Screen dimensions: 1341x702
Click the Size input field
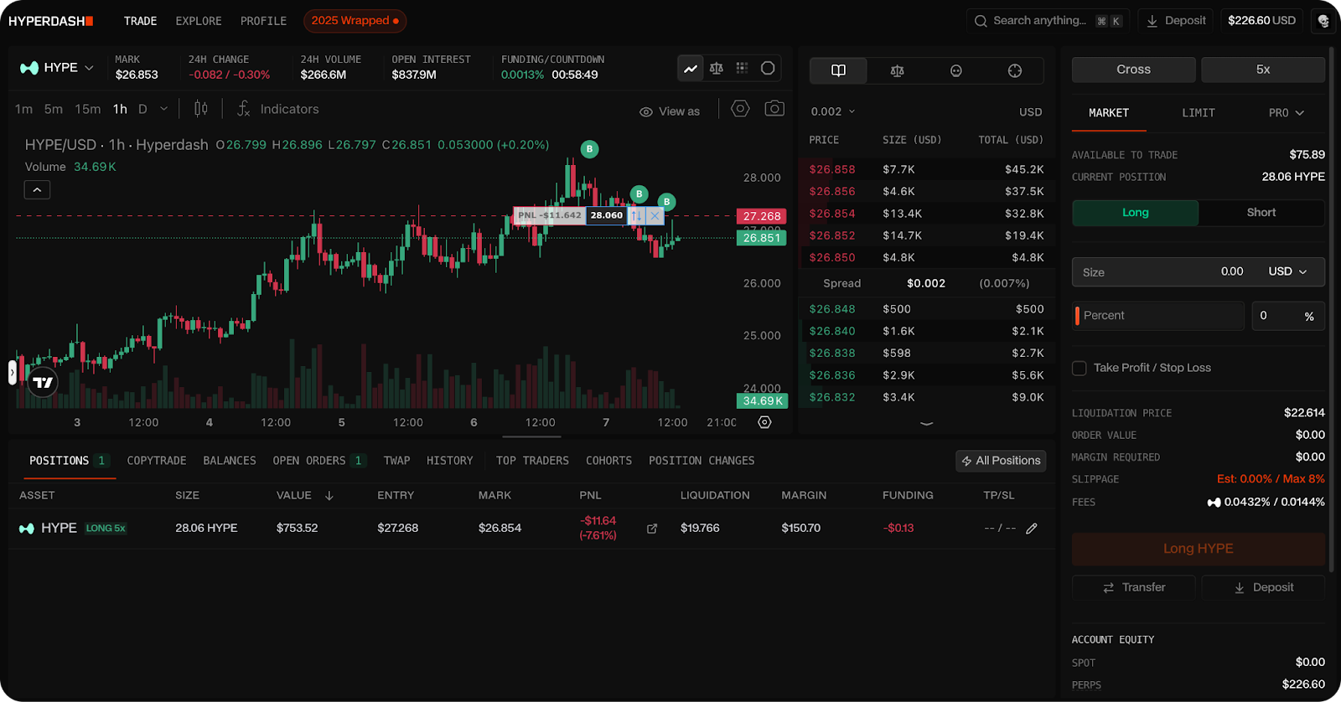1199,271
